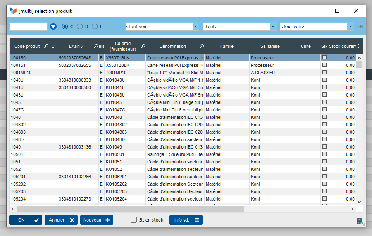The width and height of the screenshot is (372, 236).
Task: Toggle the Stk checkbox for product 100151
Action: pos(324,65)
